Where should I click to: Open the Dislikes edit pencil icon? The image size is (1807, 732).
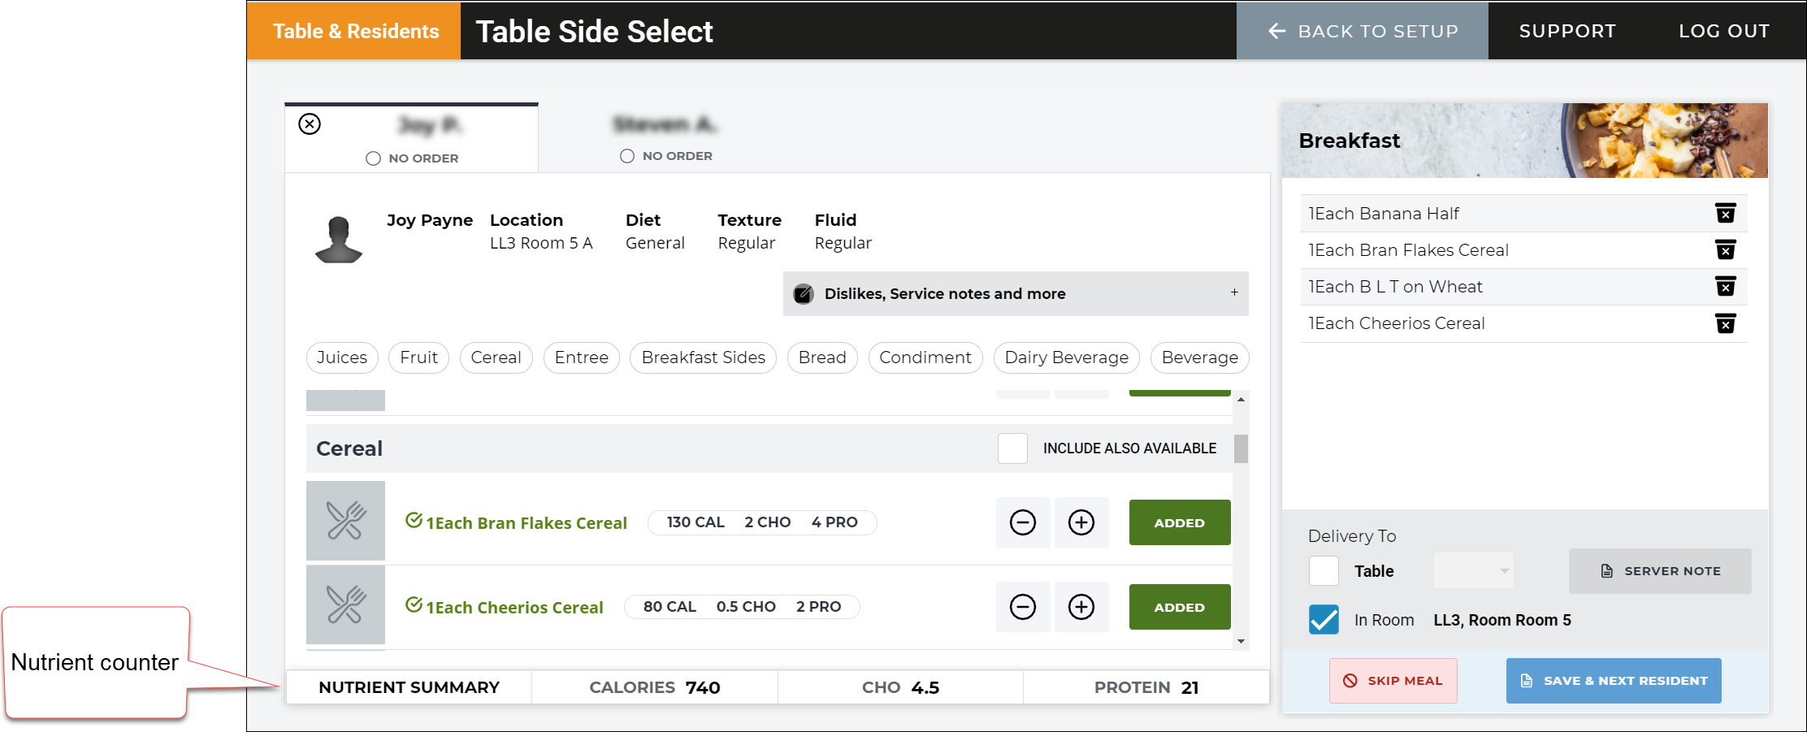click(x=804, y=294)
